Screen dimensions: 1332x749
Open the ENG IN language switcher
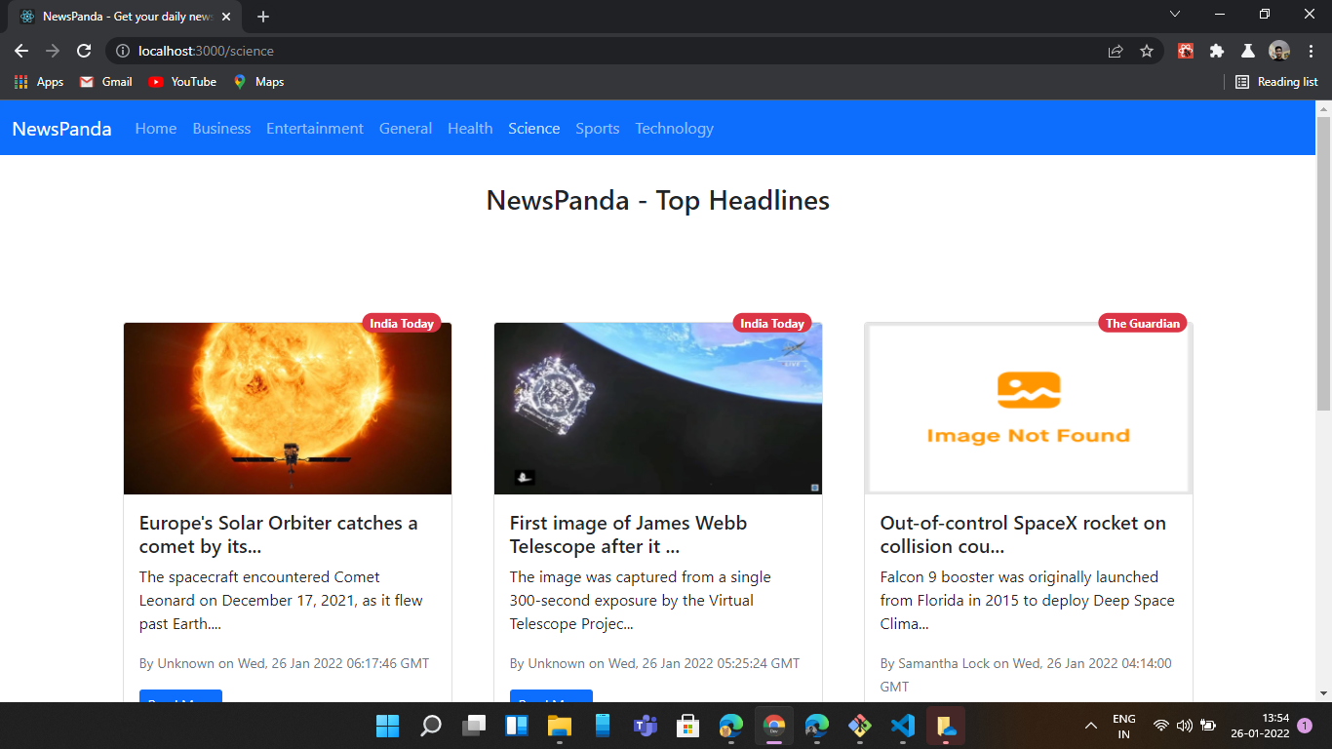click(x=1123, y=726)
